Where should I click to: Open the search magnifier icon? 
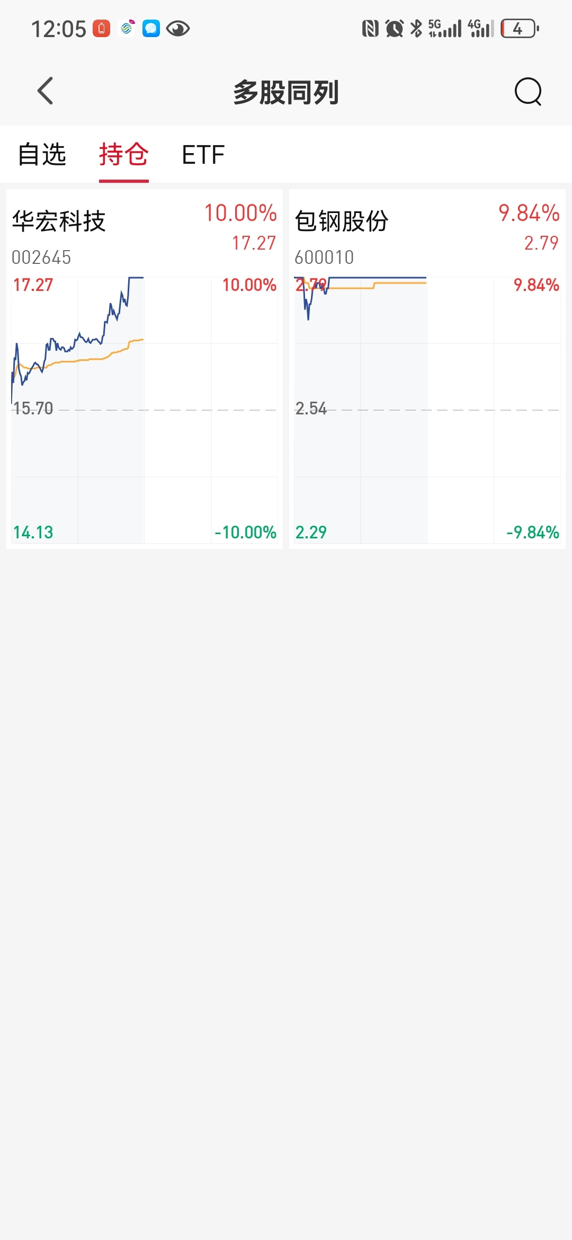click(528, 92)
